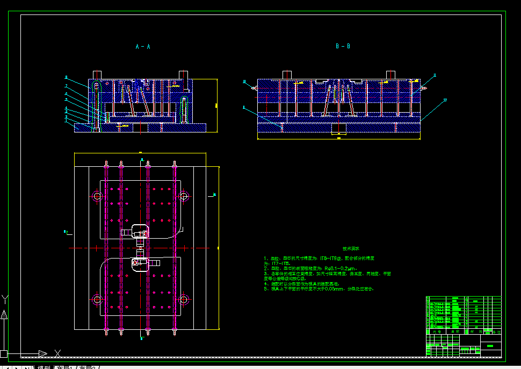This screenshot has width=521, height=369.
Task: Select note 4 about 装配基准
Action: point(301,284)
